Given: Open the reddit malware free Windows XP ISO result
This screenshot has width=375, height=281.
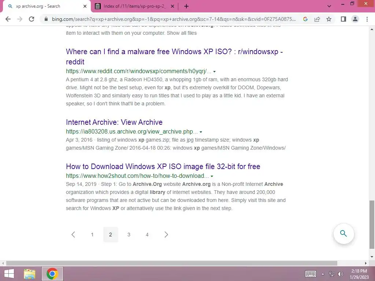Looking at the screenshot, I should [x=174, y=57].
